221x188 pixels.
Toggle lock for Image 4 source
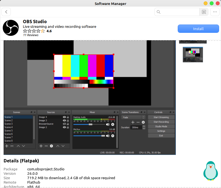(x=68, y=117)
